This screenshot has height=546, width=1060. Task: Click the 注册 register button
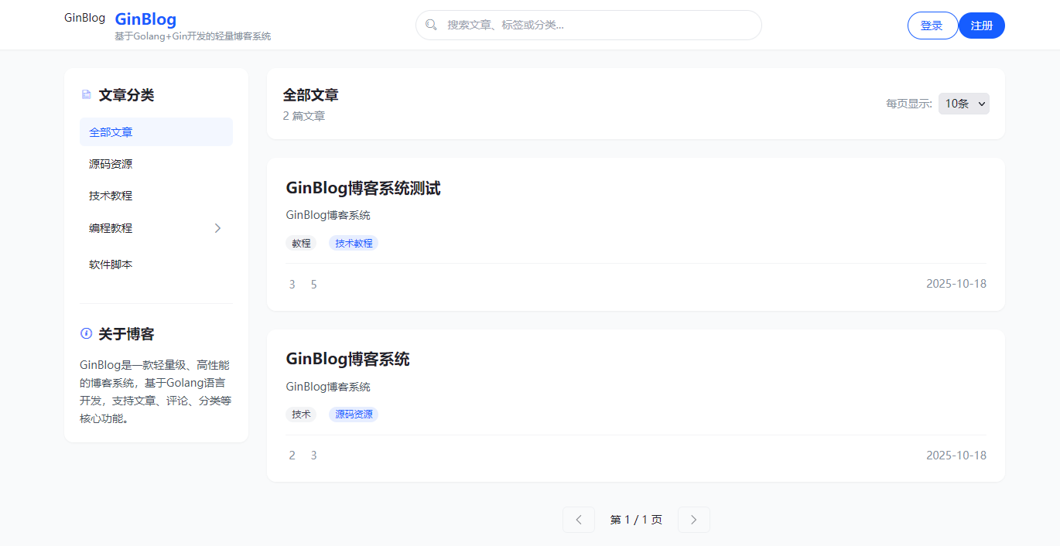click(x=981, y=25)
